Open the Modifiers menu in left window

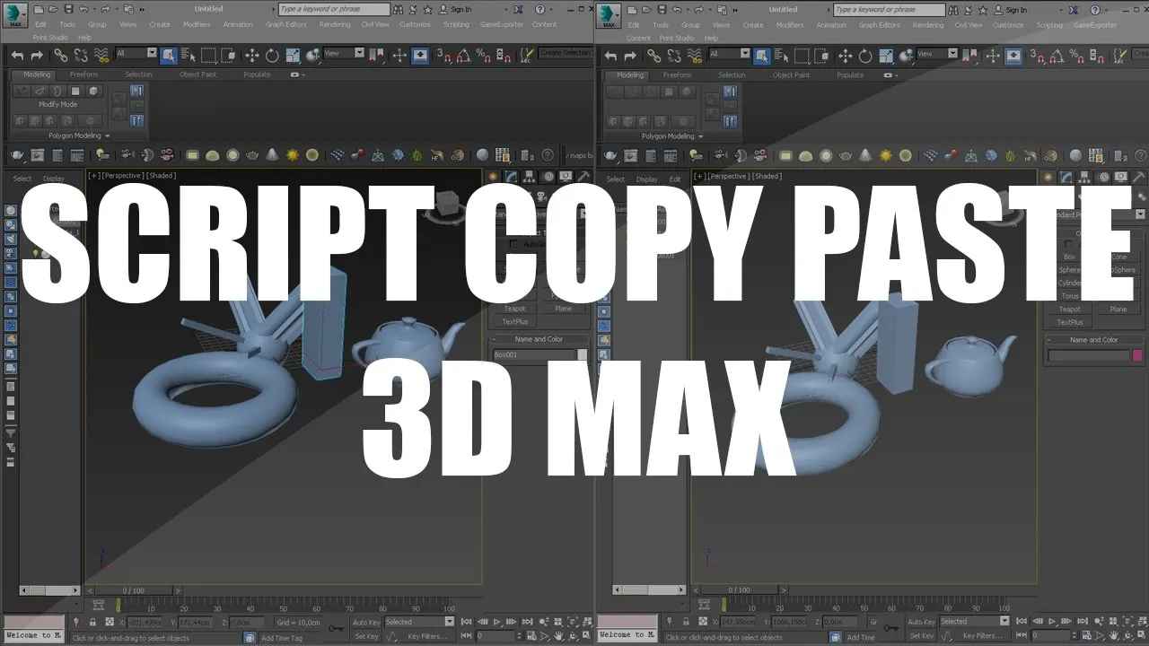pos(197,24)
